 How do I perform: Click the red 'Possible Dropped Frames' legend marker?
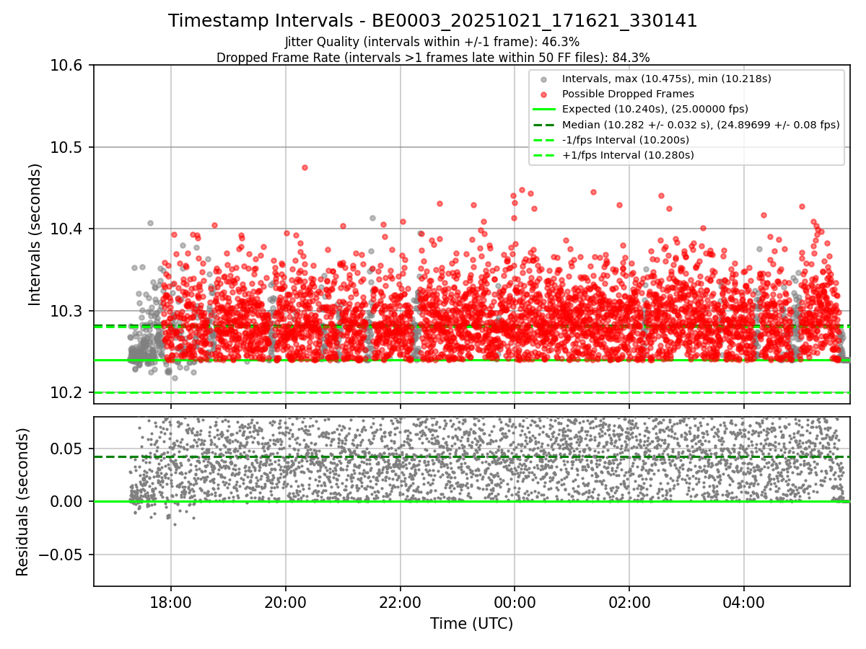[x=543, y=94]
